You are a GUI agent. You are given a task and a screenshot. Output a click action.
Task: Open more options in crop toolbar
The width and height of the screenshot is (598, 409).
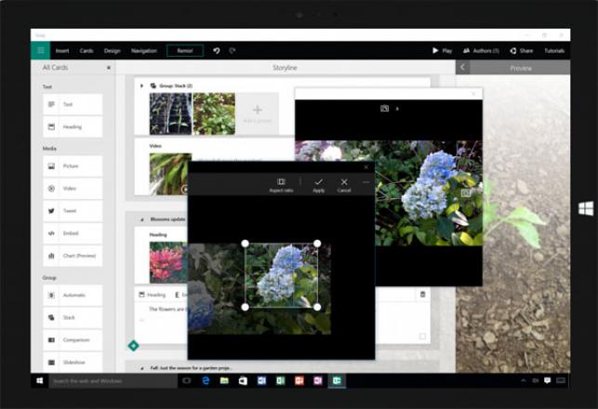pos(365,182)
